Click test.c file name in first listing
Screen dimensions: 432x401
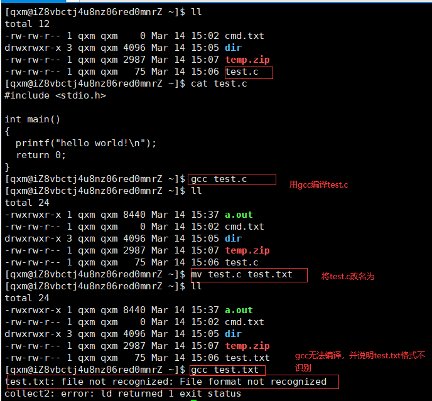click(x=242, y=72)
